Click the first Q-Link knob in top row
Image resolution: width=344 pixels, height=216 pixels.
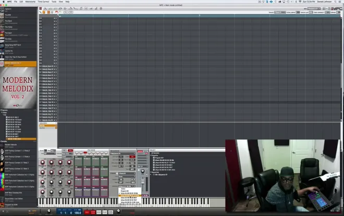click(43, 162)
